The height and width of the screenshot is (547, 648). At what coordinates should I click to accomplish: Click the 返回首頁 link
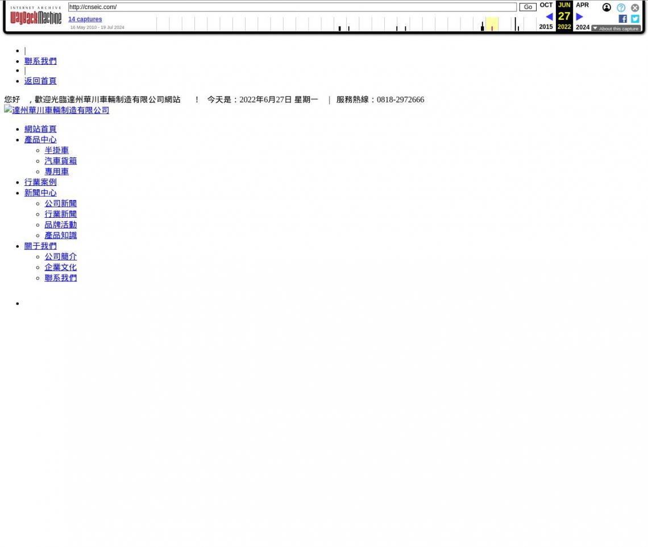pos(40,81)
